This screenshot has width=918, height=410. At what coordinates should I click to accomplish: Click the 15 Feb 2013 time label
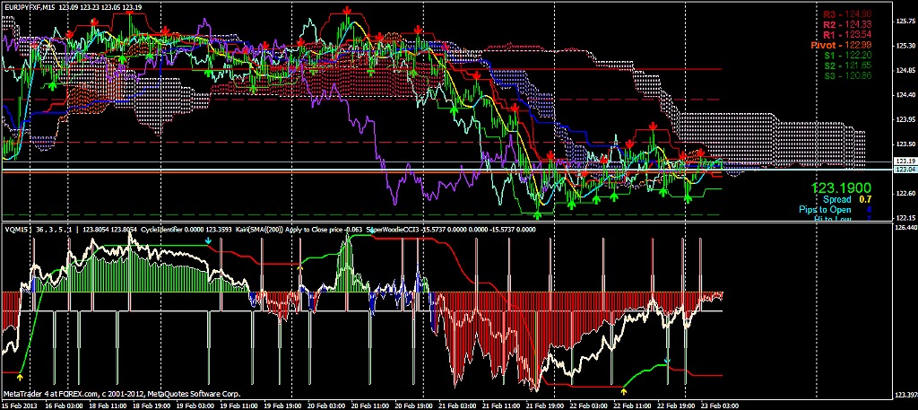tap(19, 406)
